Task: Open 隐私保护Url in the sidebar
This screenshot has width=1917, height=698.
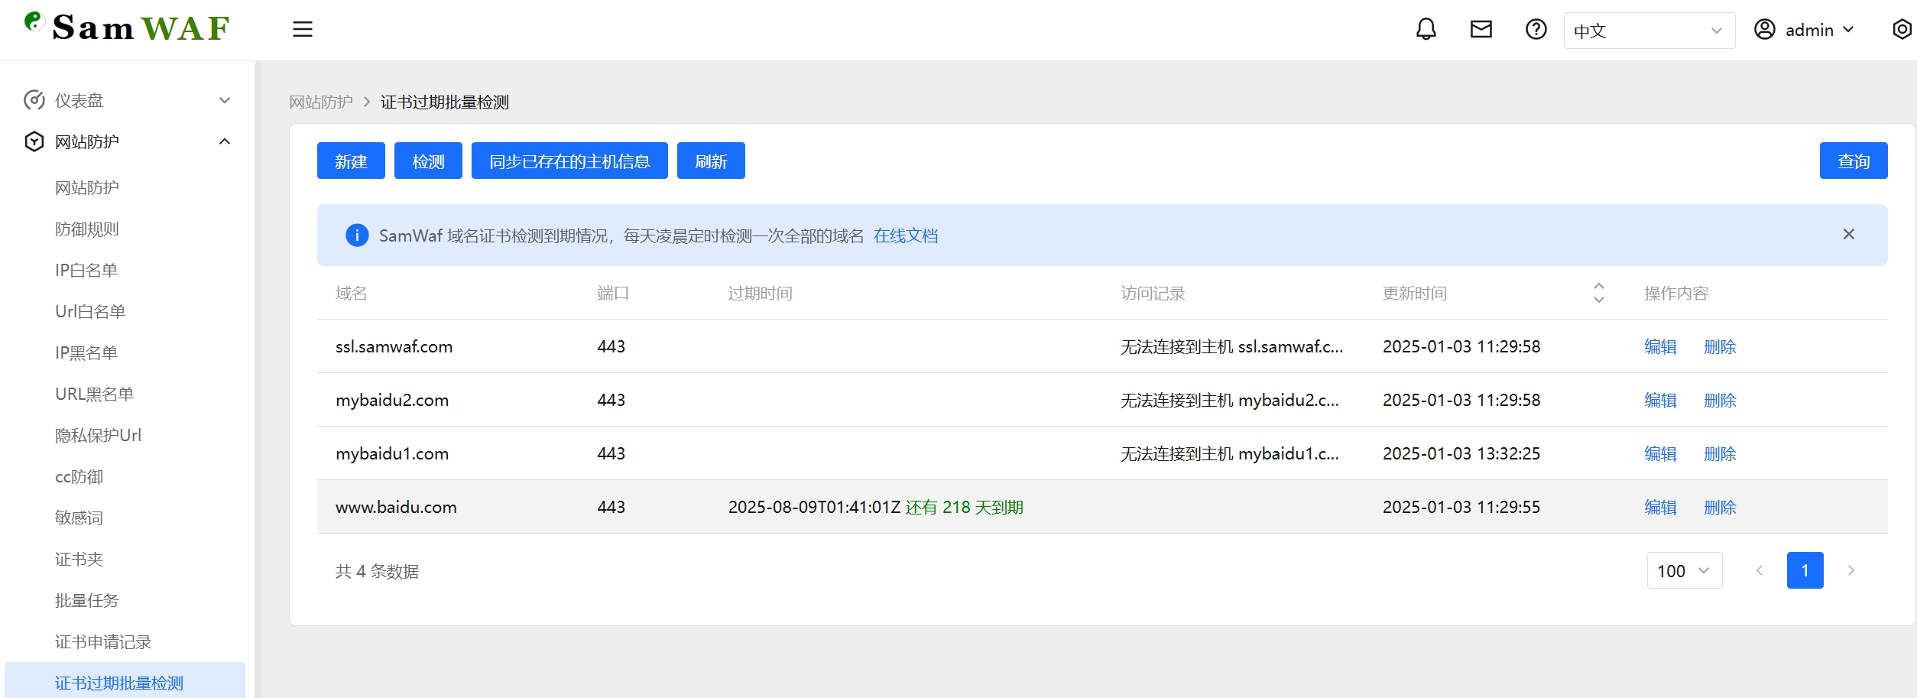Action: 98,435
